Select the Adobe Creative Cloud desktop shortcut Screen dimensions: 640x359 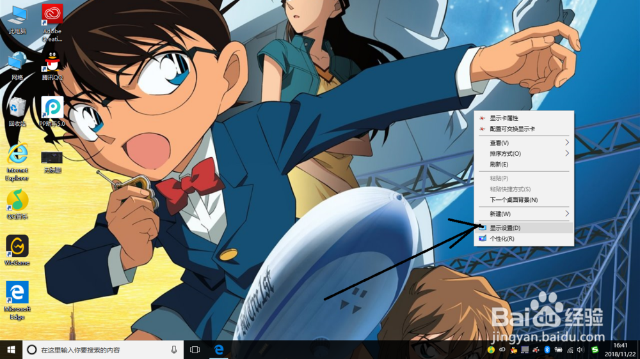[x=52, y=23]
